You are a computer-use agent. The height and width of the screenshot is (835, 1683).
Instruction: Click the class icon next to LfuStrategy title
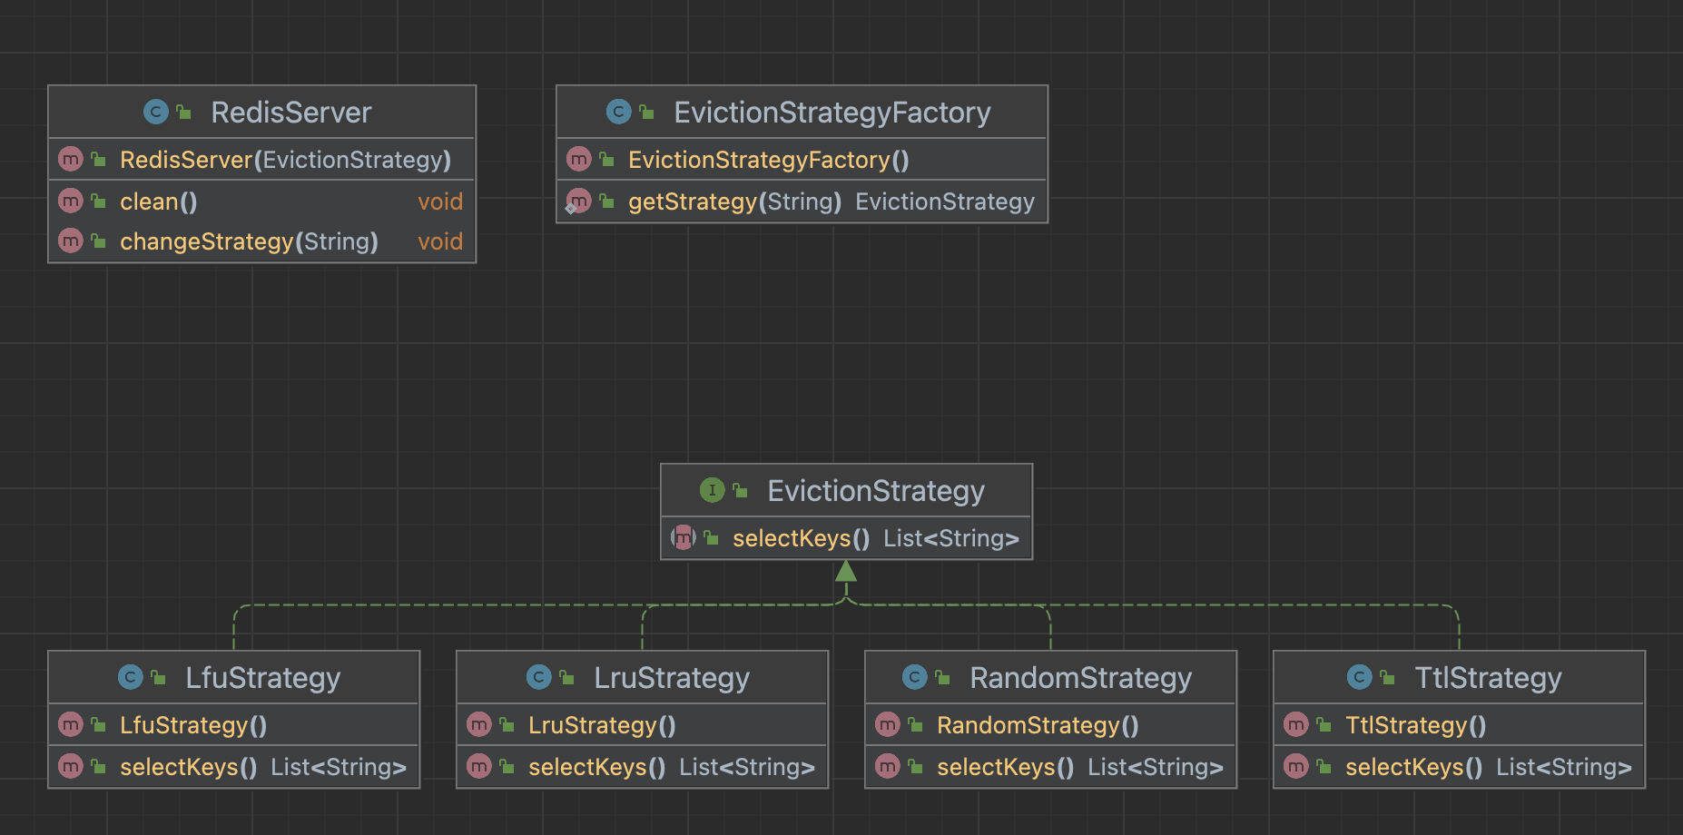click(131, 677)
